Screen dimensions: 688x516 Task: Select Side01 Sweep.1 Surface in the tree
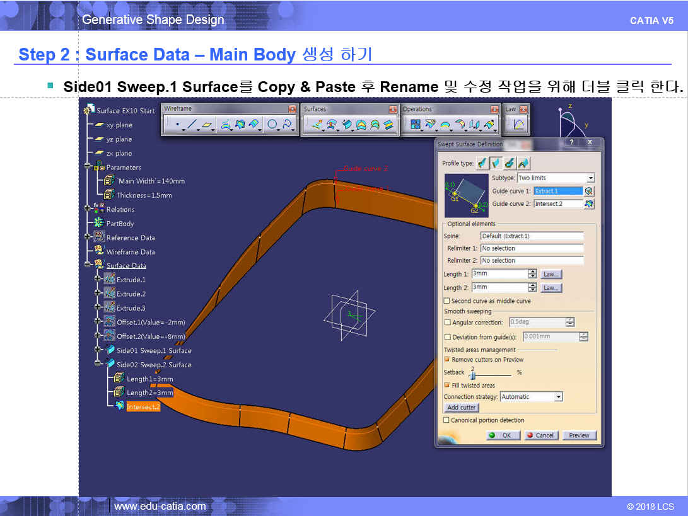pos(153,350)
